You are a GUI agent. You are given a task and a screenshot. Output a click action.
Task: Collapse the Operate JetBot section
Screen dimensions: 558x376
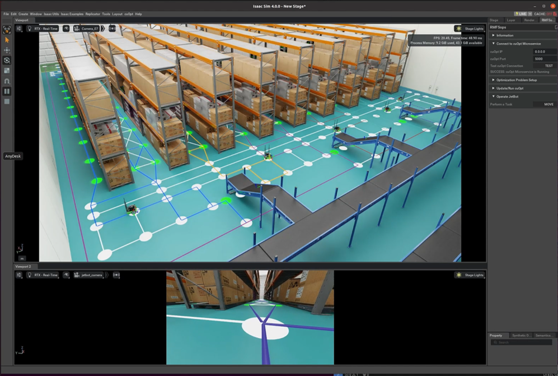(522, 96)
